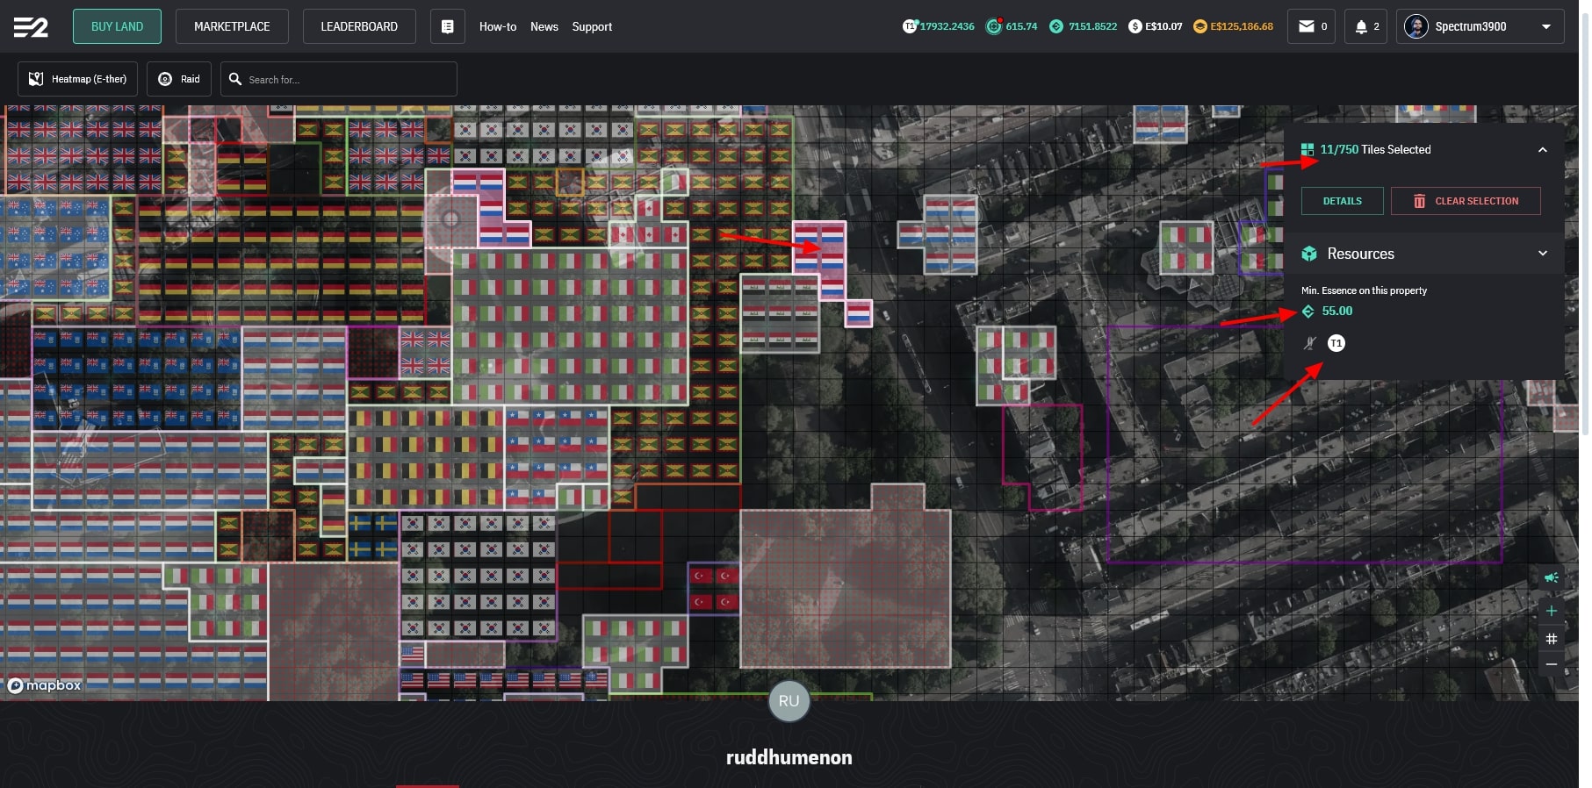Click the Details button
Viewport: 1592px width, 788px height.
click(x=1342, y=201)
